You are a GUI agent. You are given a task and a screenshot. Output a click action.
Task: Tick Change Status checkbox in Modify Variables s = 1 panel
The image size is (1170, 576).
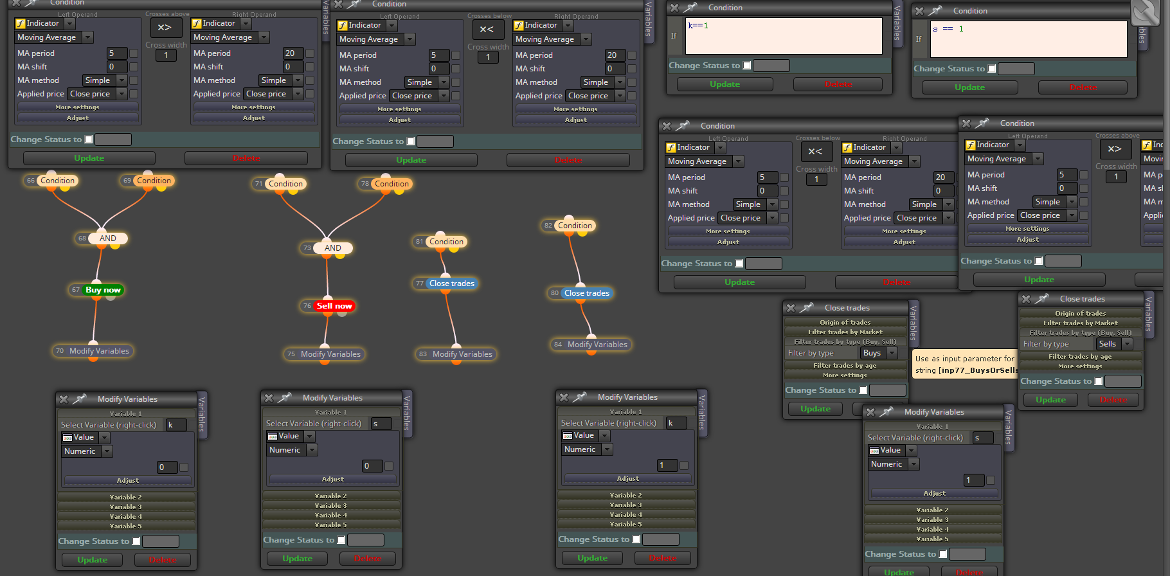[x=943, y=554]
